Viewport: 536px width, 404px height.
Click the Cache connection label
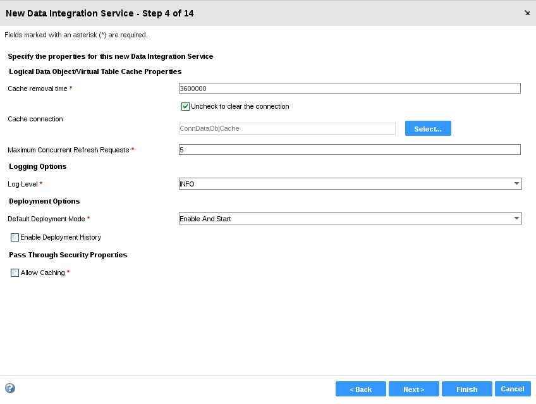pyautogui.click(x=35, y=119)
